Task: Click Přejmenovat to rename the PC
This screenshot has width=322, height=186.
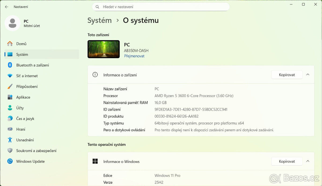Action: point(134,56)
